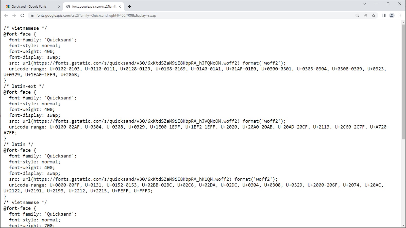This screenshot has width=406, height=228.
Task: Open Chrome's three-dot menu
Action: [x=400, y=15]
